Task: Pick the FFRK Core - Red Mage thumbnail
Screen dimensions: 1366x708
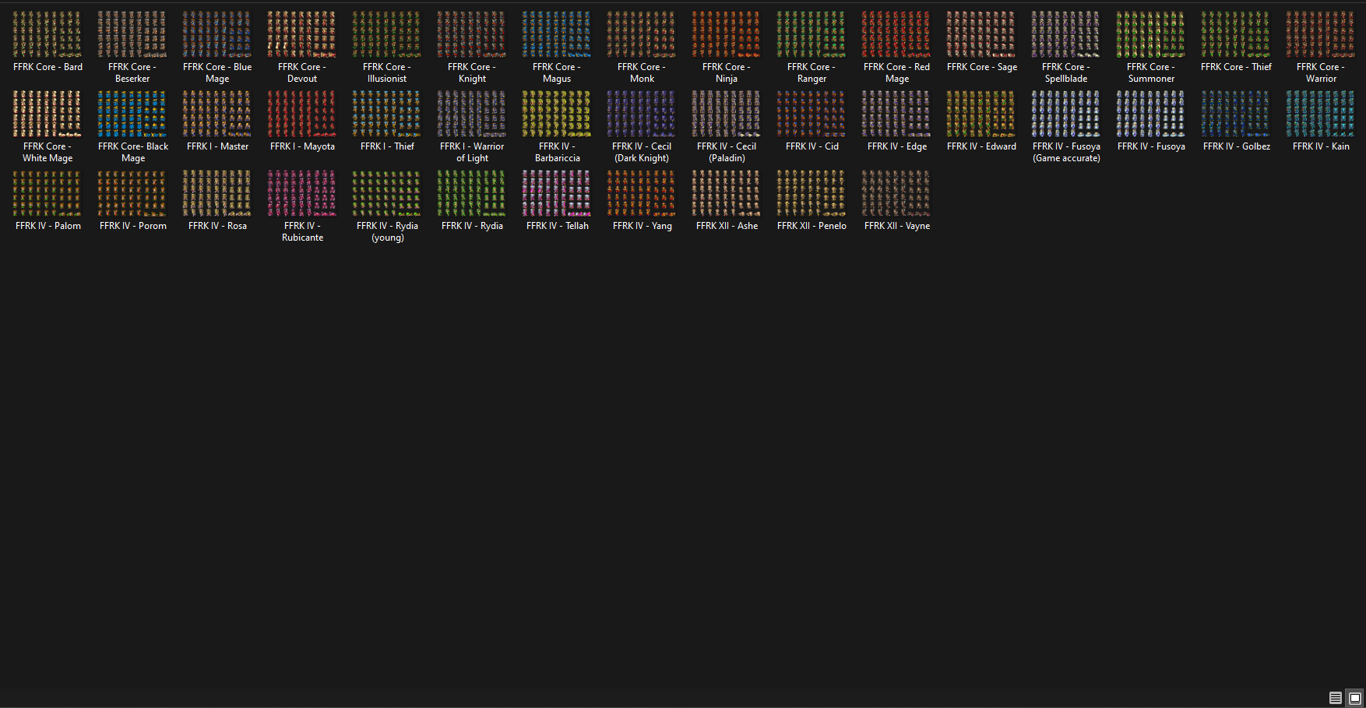Action: [x=896, y=34]
